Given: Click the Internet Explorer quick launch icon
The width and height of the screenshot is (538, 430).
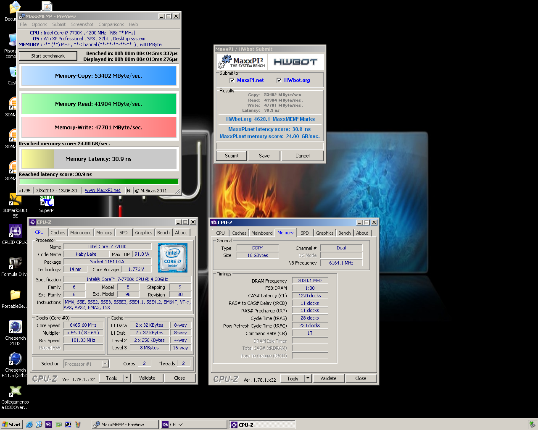Looking at the screenshot, I should pyautogui.click(x=29, y=425).
